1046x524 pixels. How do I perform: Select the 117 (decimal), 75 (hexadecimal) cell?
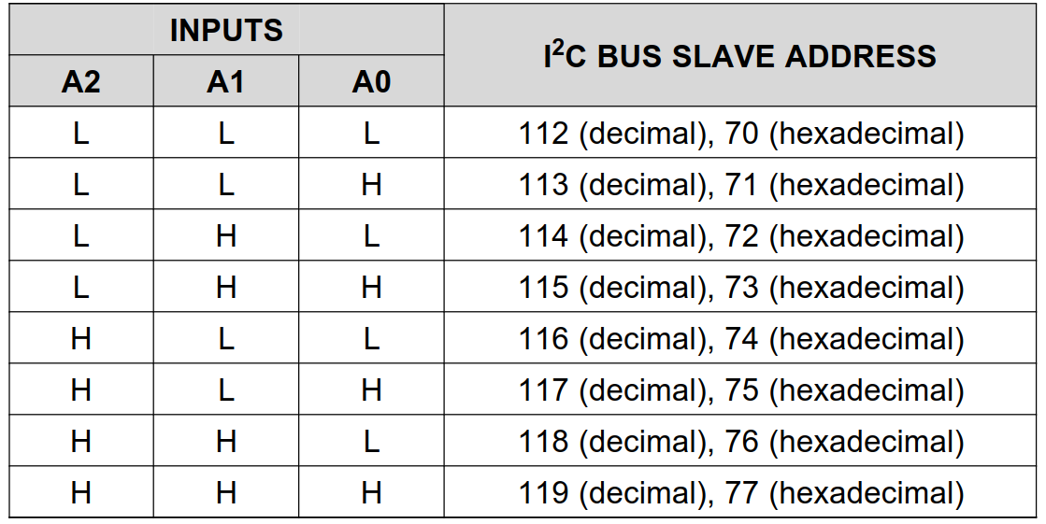pos(740,389)
